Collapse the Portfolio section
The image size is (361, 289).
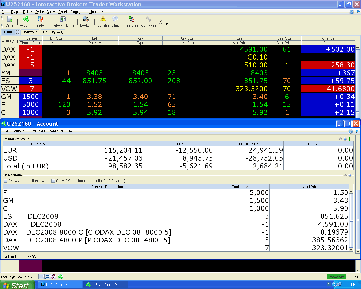[6, 175]
